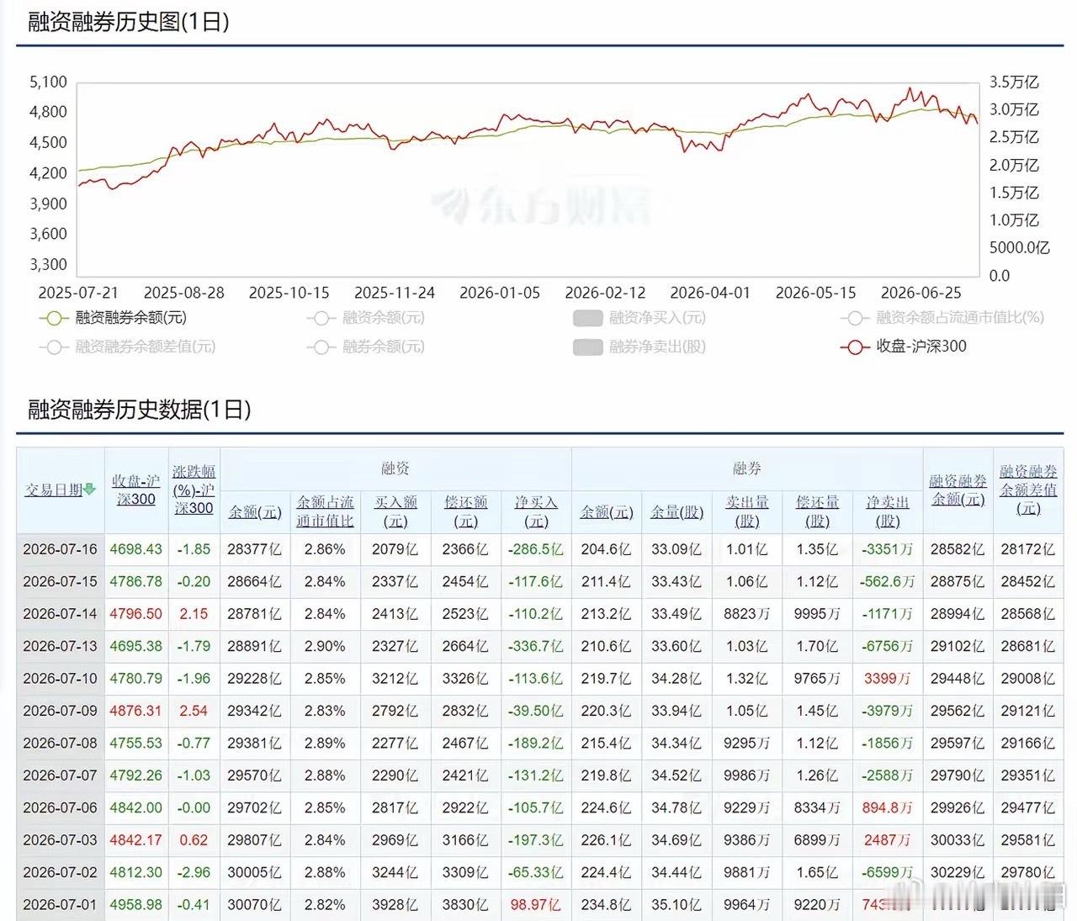Toggle the 融资余额(元) legend series
Image resolution: width=1077 pixels, height=921 pixels.
366,318
